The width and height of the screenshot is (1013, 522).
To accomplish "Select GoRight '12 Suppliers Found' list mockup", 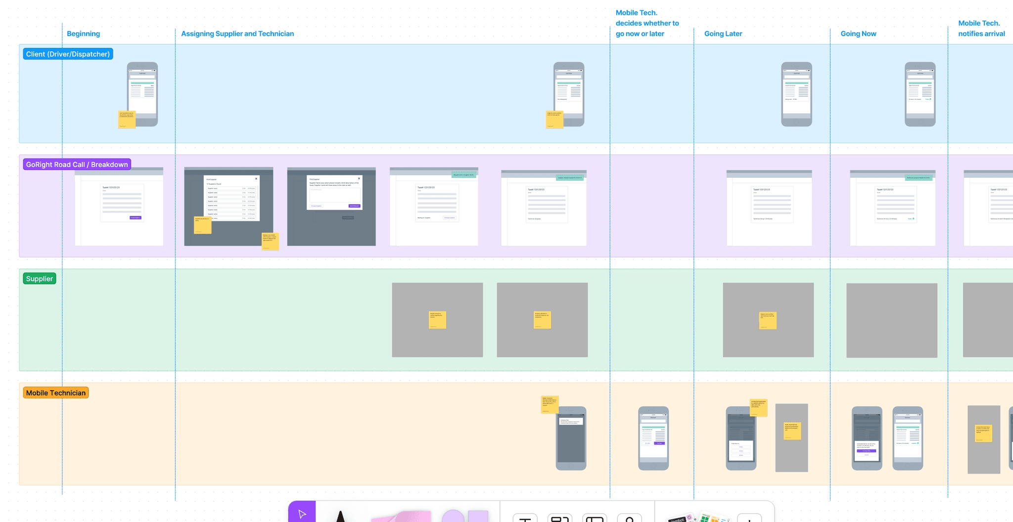I will coord(229,206).
